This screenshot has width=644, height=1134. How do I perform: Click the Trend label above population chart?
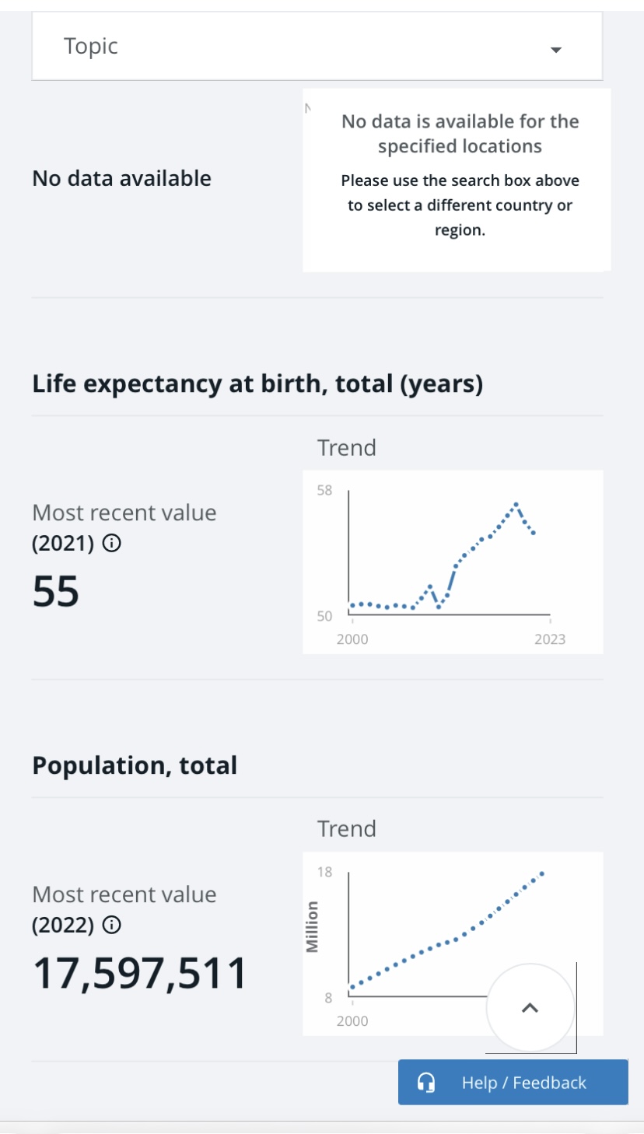coord(347,828)
